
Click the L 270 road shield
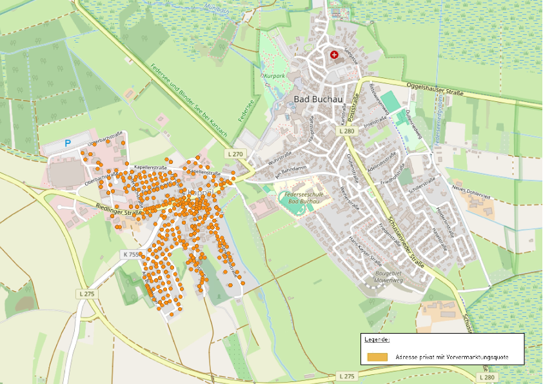(236, 154)
